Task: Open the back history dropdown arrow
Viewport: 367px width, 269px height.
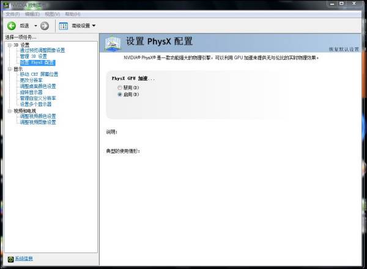Action: coord(35,26)
